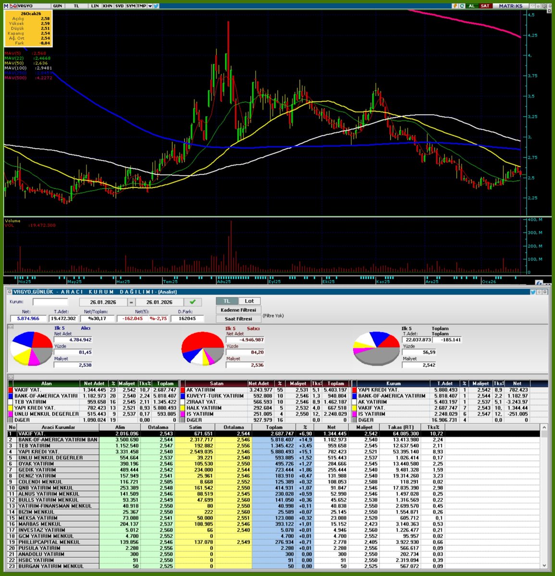The width and height of the screenshot is (555, 576).
Task: Sort by Tks% column header in main table
Action: click(x=433, y=427)
